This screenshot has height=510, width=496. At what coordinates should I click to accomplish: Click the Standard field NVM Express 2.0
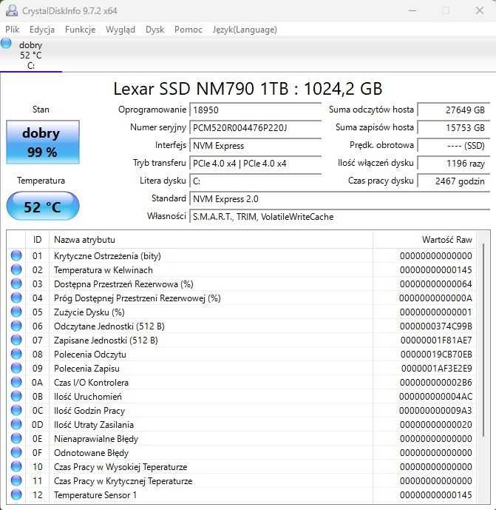coord(339,198)
